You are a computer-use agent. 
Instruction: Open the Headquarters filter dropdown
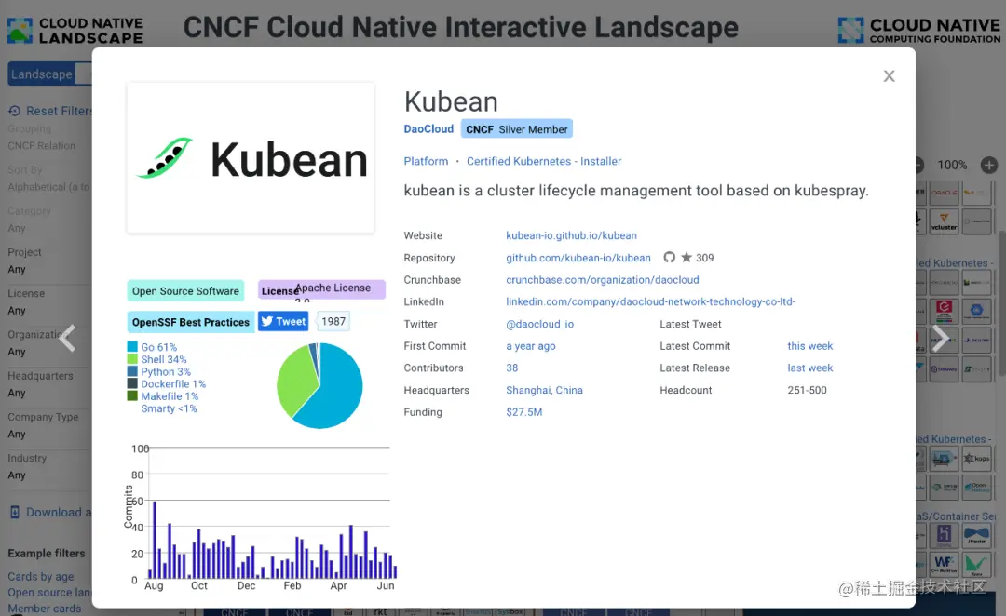click(x=48, y=393)
